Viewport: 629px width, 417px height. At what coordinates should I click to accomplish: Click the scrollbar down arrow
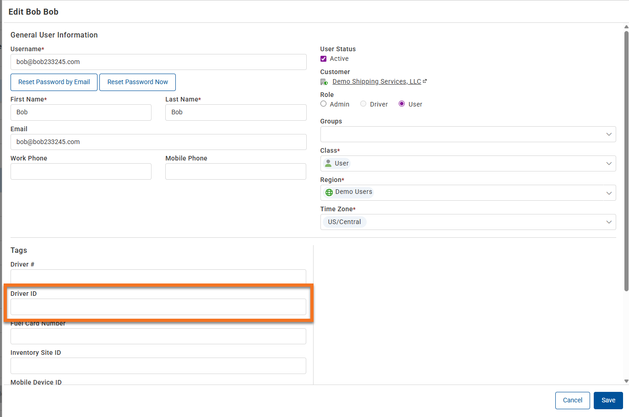626,381
